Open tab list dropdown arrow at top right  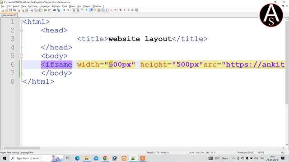[x=283, y=6]
